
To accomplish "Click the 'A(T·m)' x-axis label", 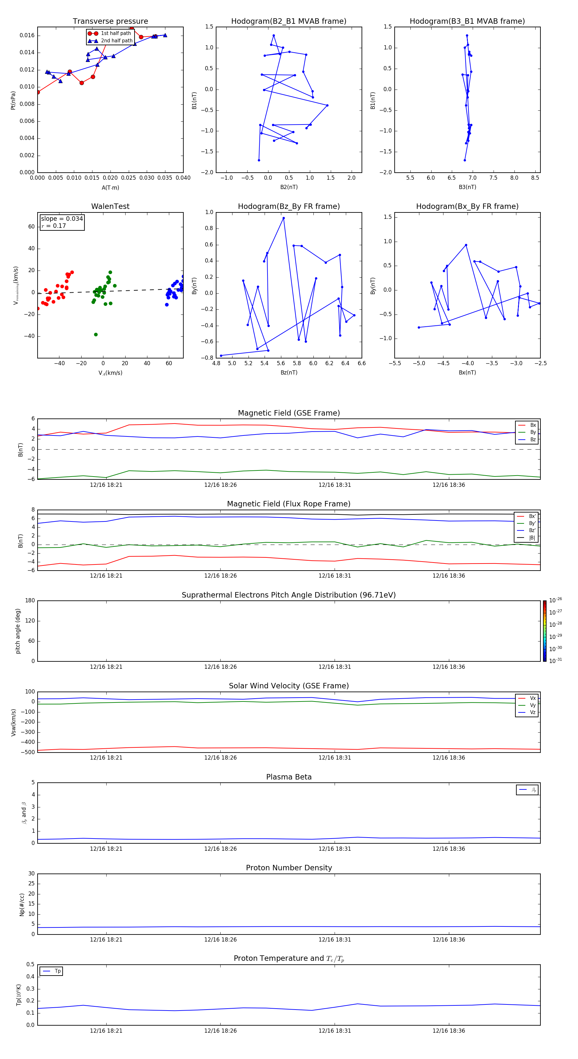I will pos(110,188).
